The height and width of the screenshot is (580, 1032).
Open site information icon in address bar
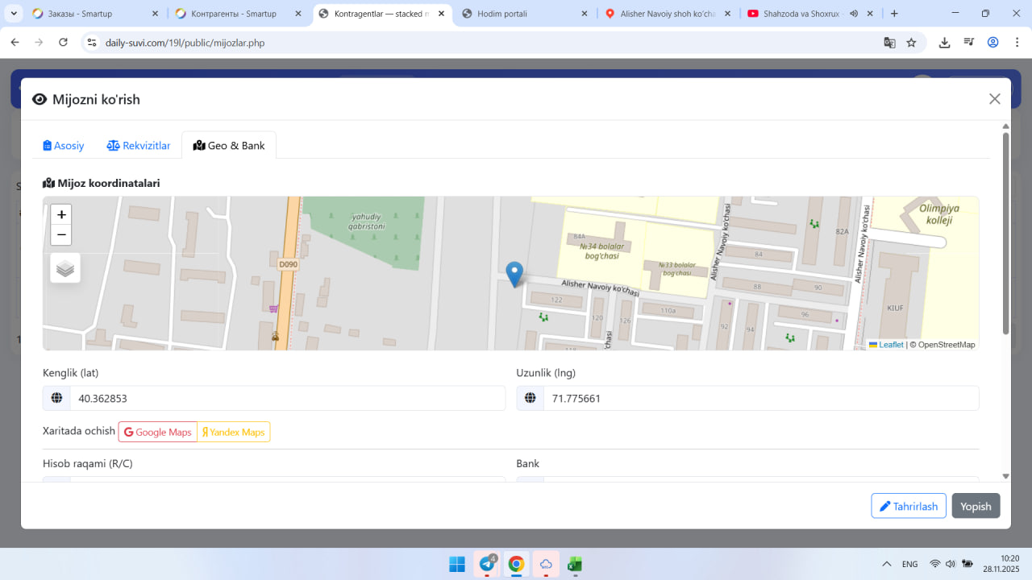coord(92,43)
